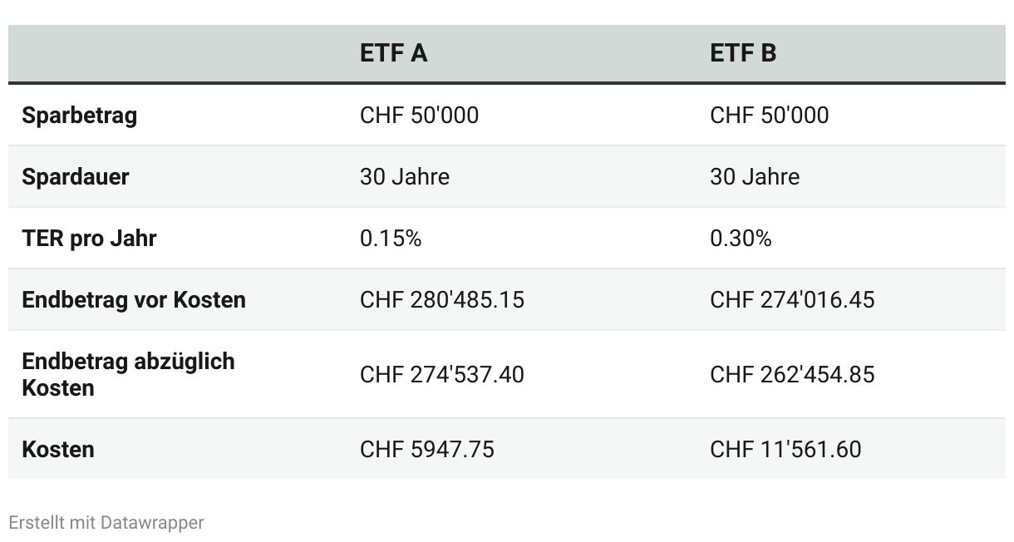Viewport: 1014px width, 542px height.
Task: Click ETF B value CHF 262'454.85
Action: (792, 375)
